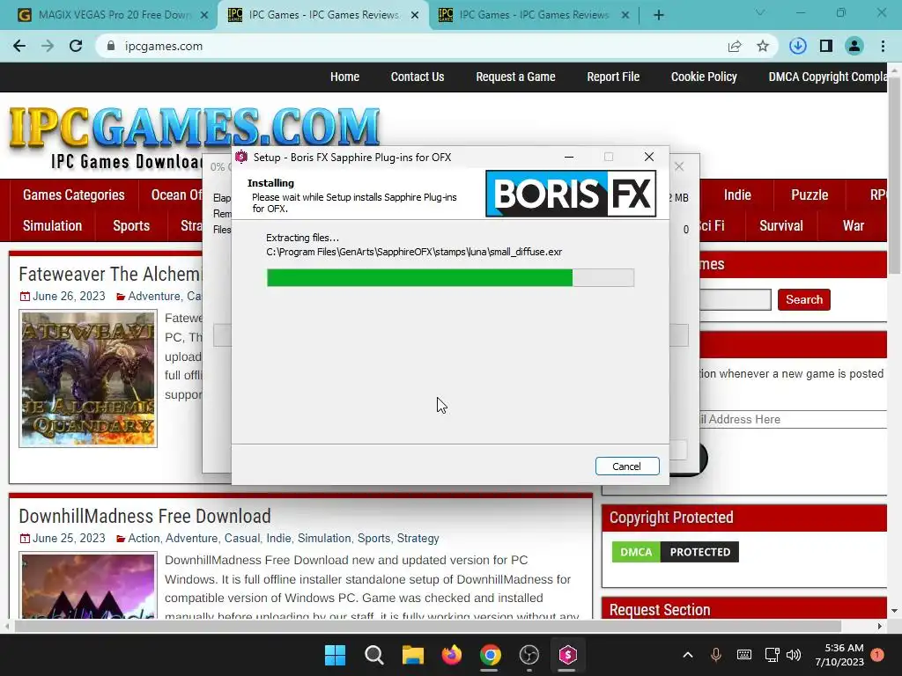
Task: Open OBS Studio from the taskbar
Action: coord(529,655)
